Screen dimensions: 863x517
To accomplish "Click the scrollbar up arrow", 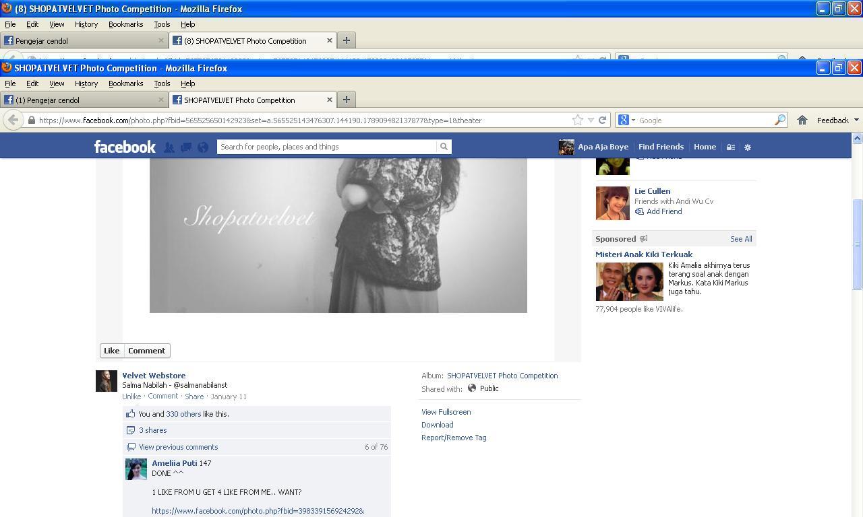I will point(857,138).
